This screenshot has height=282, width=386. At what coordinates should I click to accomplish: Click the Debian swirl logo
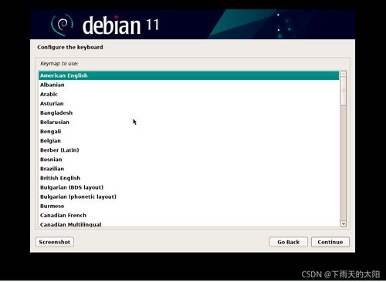62,25
